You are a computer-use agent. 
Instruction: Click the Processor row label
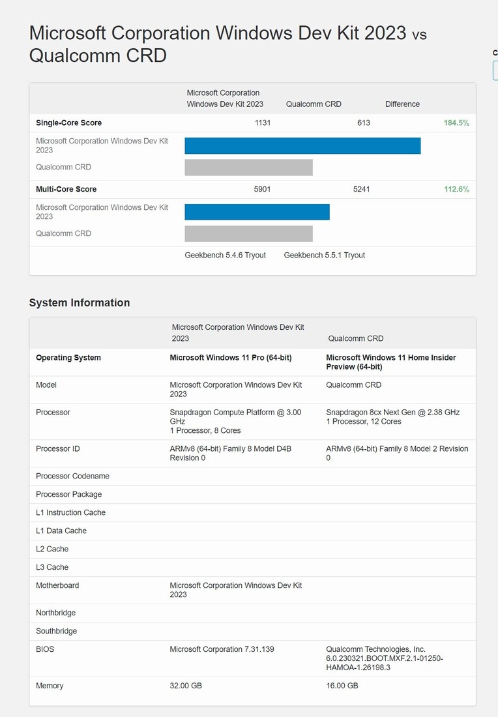pos(53,413)
